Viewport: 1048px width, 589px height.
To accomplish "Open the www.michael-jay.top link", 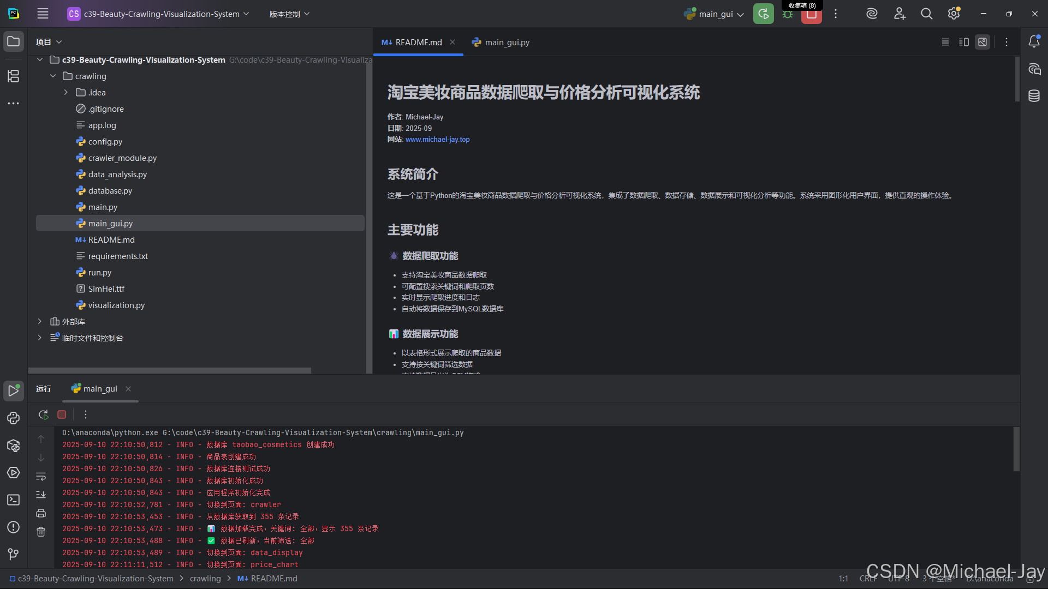I will 437,139.
